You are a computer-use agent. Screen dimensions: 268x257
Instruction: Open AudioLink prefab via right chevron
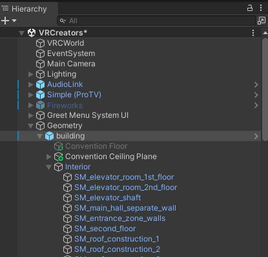256,84
